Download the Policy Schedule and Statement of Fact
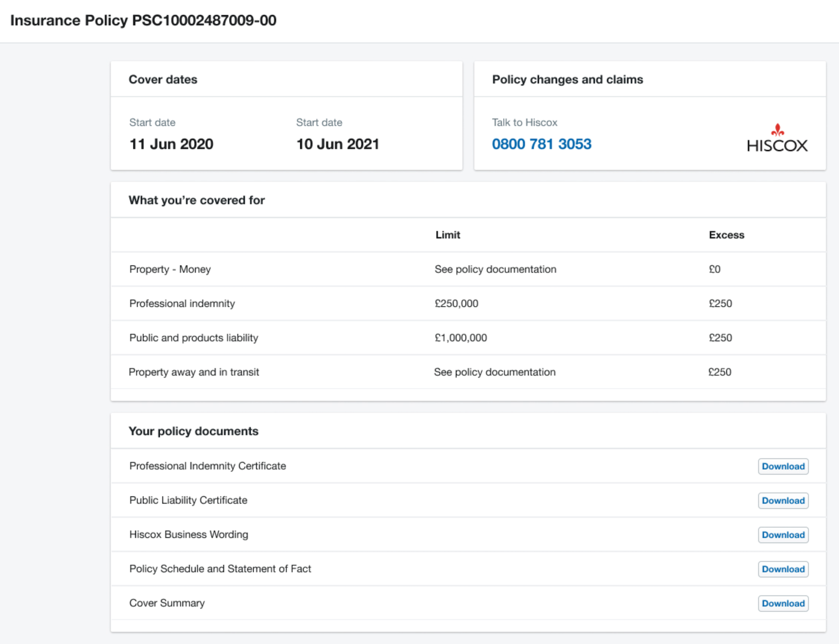 click(782, 569)
